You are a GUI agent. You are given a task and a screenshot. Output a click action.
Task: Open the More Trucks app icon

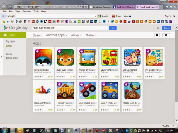coord(88,90)
